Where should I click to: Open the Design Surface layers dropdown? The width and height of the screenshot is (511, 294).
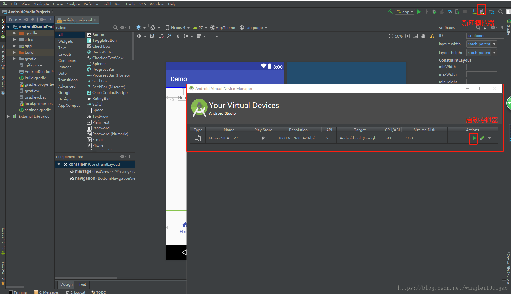point(140,27)
